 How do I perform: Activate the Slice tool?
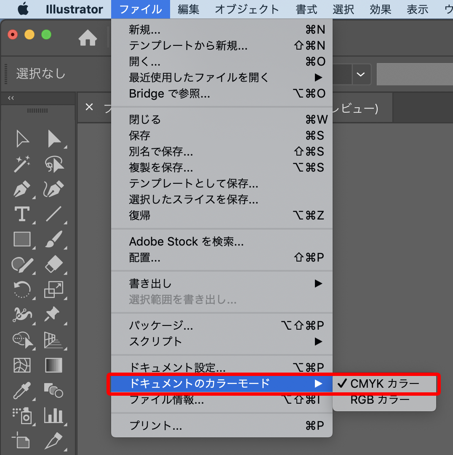(54, 440)
